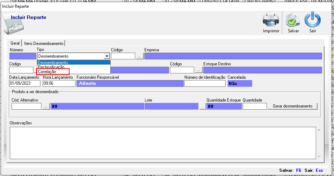Click the Sair power icon

(313, 19)
